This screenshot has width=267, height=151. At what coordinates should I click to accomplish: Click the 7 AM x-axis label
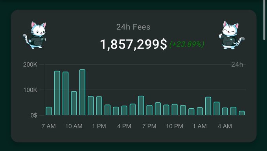pyautogui.click(x=48, y=126)
